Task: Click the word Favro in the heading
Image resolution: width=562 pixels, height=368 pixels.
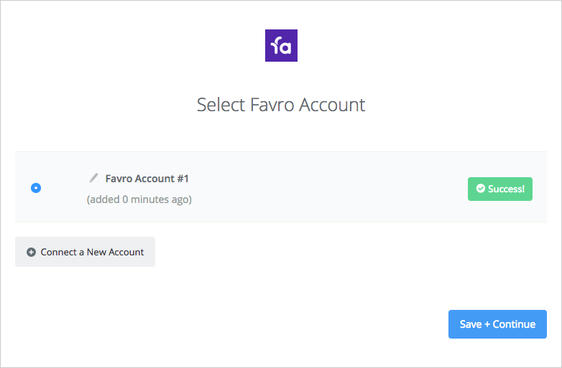Action: pyautogui.click(x=272, y=105)
